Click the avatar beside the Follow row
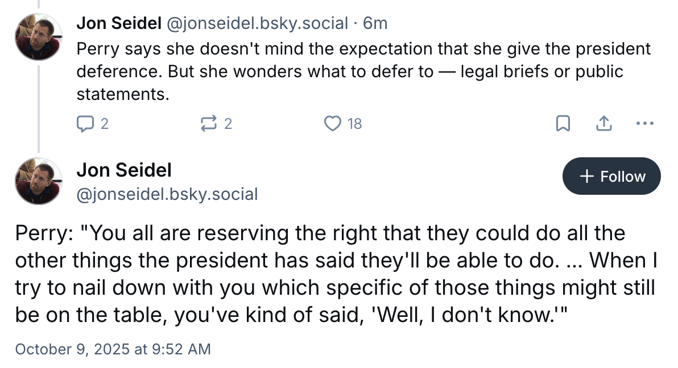Screen dimensions: 678x368 coord(38,181)
